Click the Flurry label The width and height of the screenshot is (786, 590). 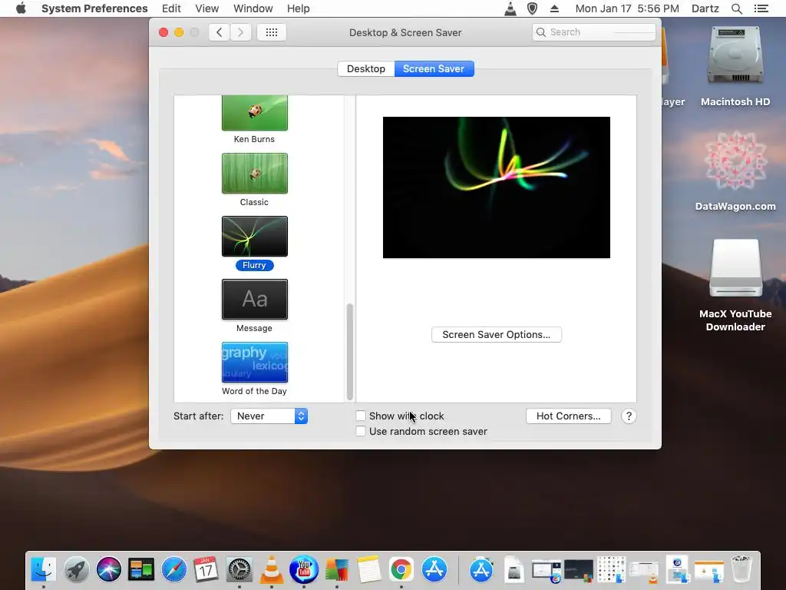coord(254,265)
